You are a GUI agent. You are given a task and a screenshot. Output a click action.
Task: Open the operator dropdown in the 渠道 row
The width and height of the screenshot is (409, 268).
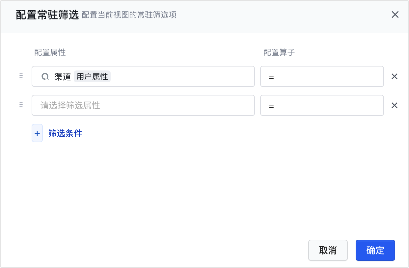(322, 76)
